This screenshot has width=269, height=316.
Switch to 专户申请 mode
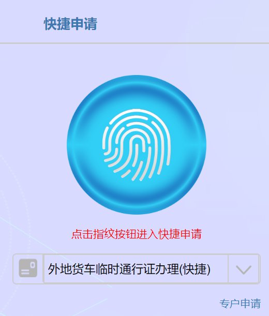[x=240, y=304]
